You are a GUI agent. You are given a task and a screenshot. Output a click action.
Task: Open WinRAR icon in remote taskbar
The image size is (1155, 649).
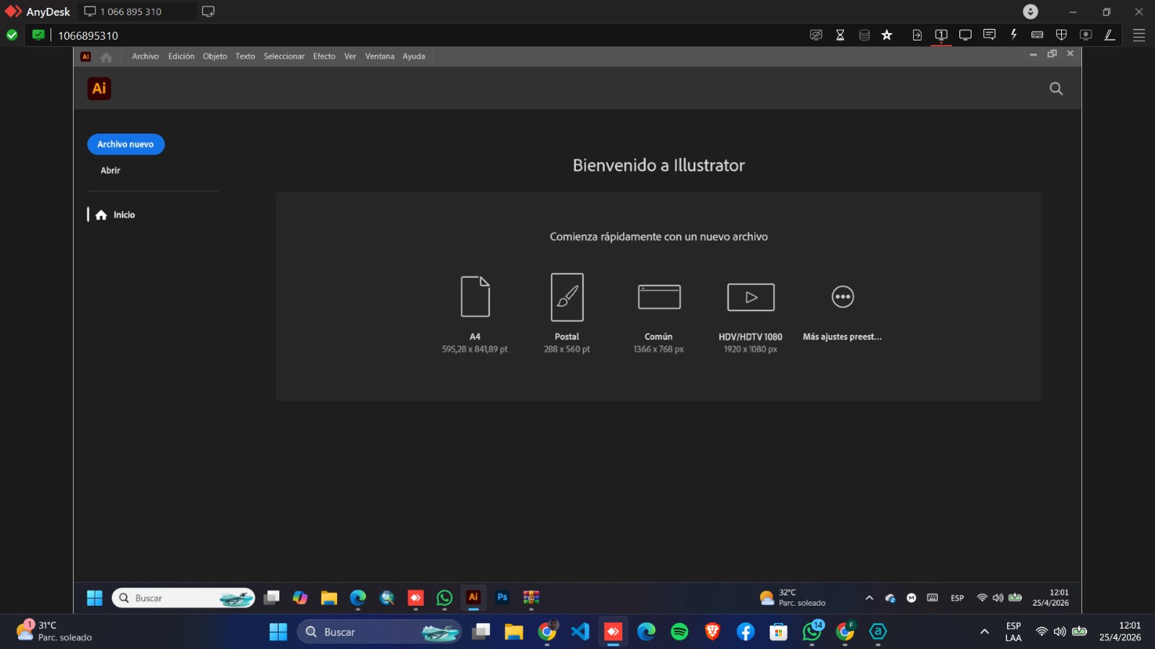click(531, 598)
